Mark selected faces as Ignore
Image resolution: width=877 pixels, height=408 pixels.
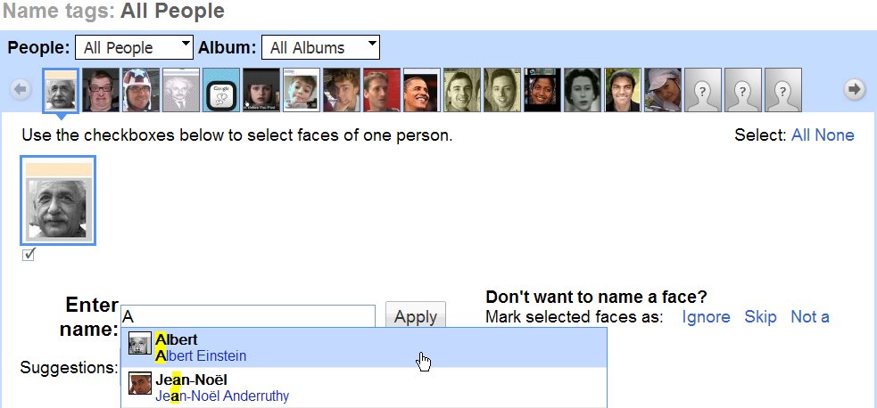pos(706,317)
